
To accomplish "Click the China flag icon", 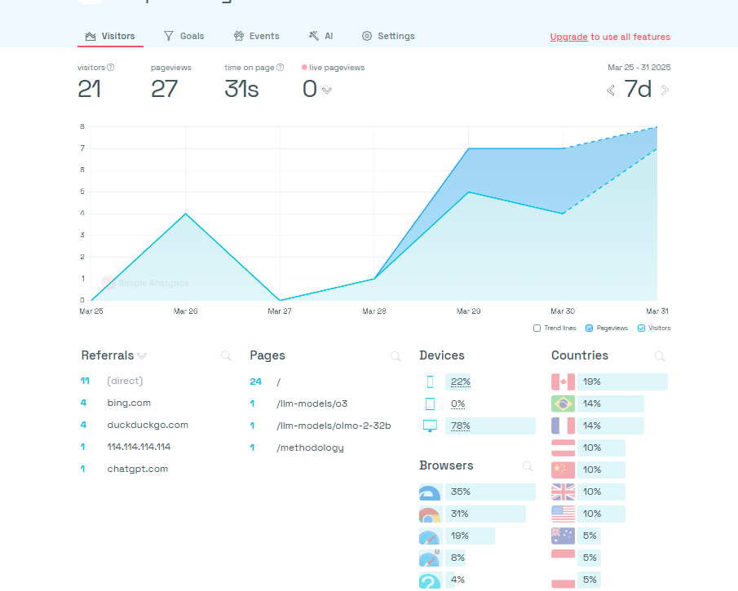I will click(563, 470).
